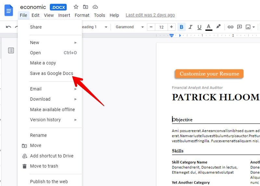
Task: Open the Insert menu
Action: (x=64, y=15)
